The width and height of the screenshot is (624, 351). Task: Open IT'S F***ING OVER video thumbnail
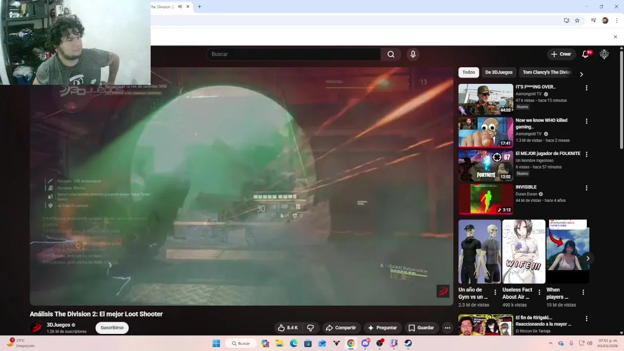coord(486,99)
